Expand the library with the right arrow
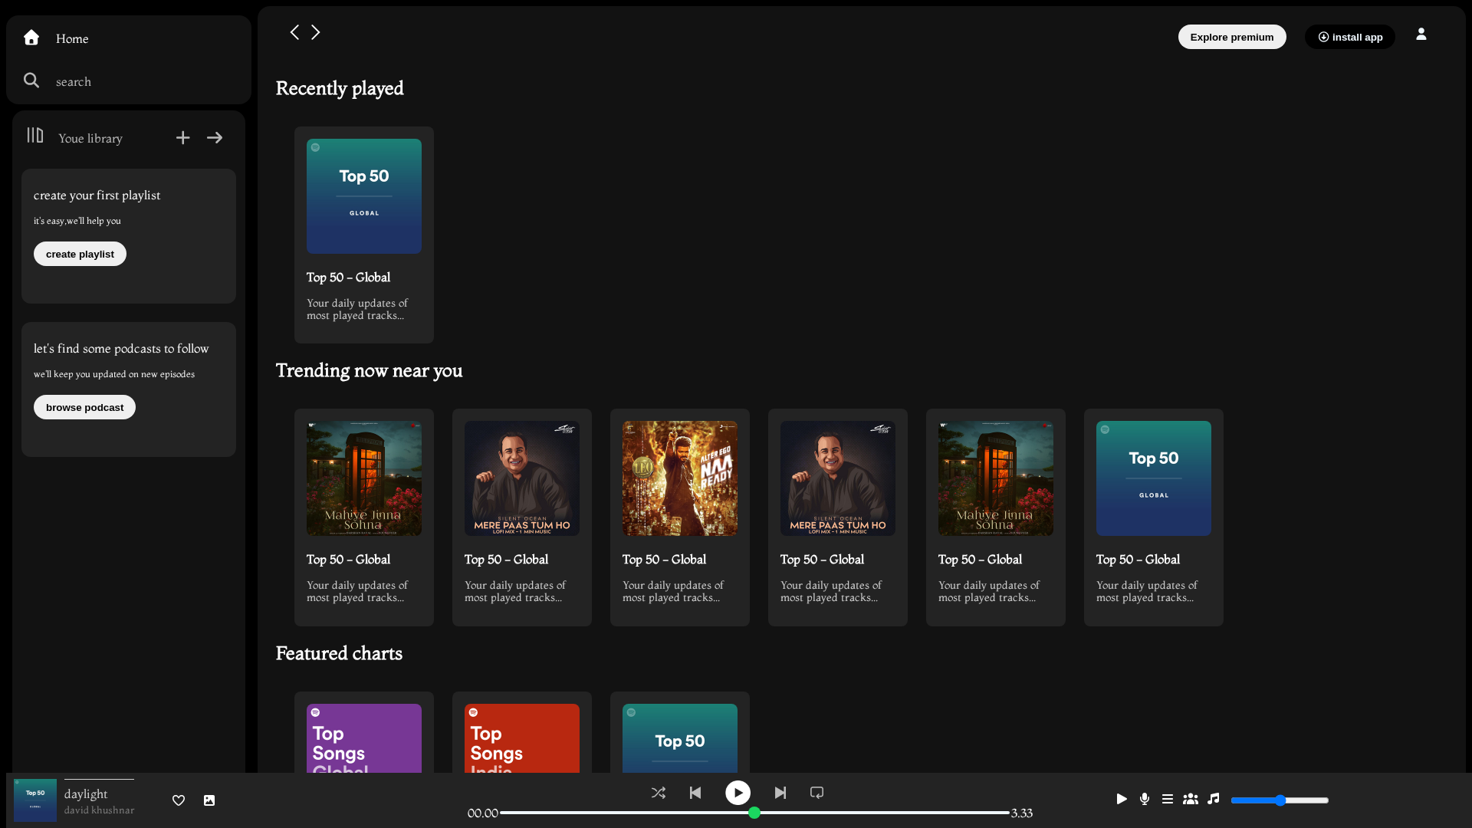The height and width of the screenshot is (828, 1472). pos(215,138)
